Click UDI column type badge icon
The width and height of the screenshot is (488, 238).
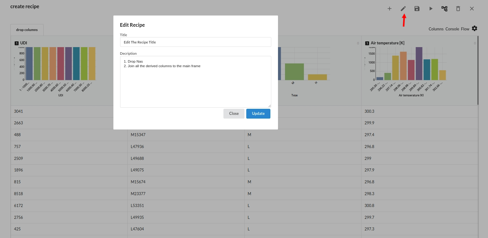coord(16,43)
